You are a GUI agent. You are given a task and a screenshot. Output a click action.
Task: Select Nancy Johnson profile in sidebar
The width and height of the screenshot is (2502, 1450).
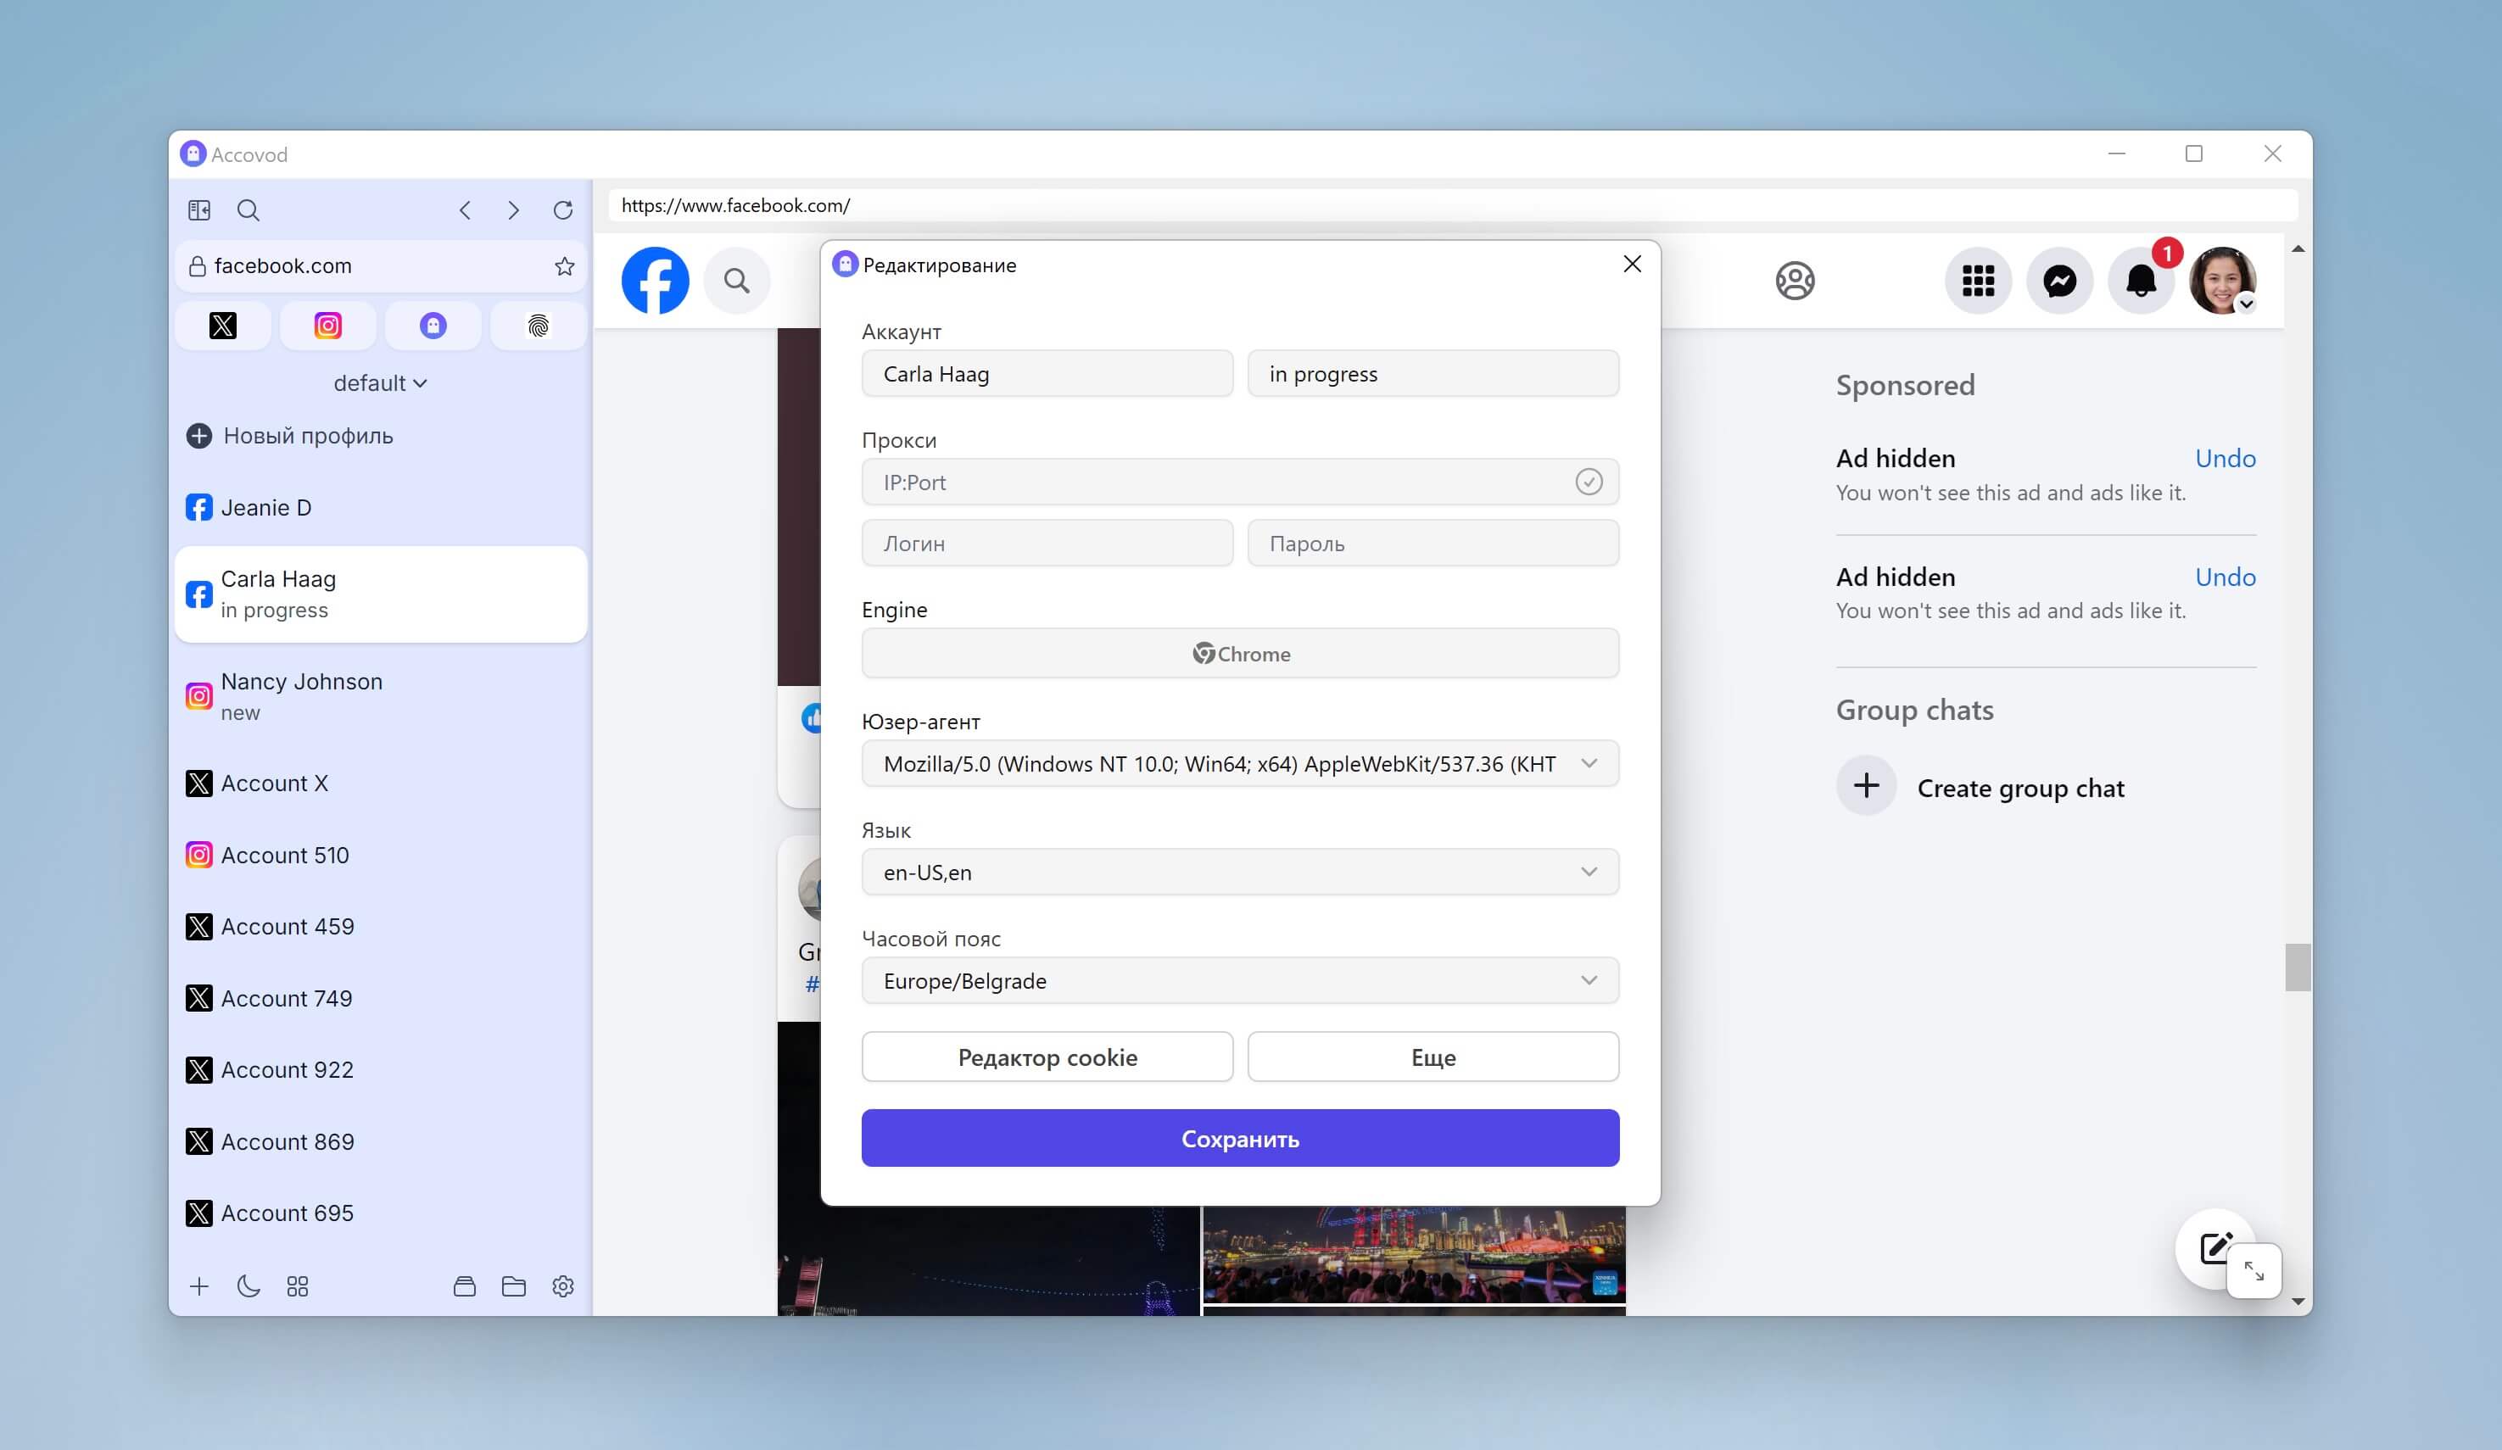pyautogui.click(x=301, y=695)
